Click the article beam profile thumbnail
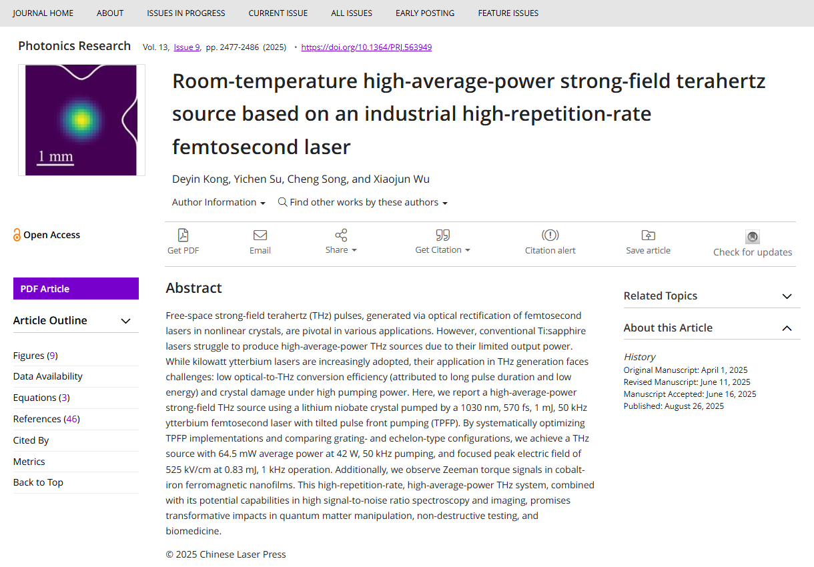Viewport: 814px width, 567px height. pyautogui.click(x=81, y=120)
